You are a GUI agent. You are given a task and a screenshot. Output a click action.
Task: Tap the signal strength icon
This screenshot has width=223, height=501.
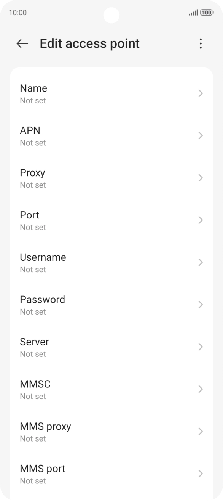tap(193, 13)
